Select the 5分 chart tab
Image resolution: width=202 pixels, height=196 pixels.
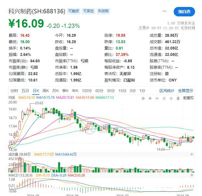tap(133, 91)
